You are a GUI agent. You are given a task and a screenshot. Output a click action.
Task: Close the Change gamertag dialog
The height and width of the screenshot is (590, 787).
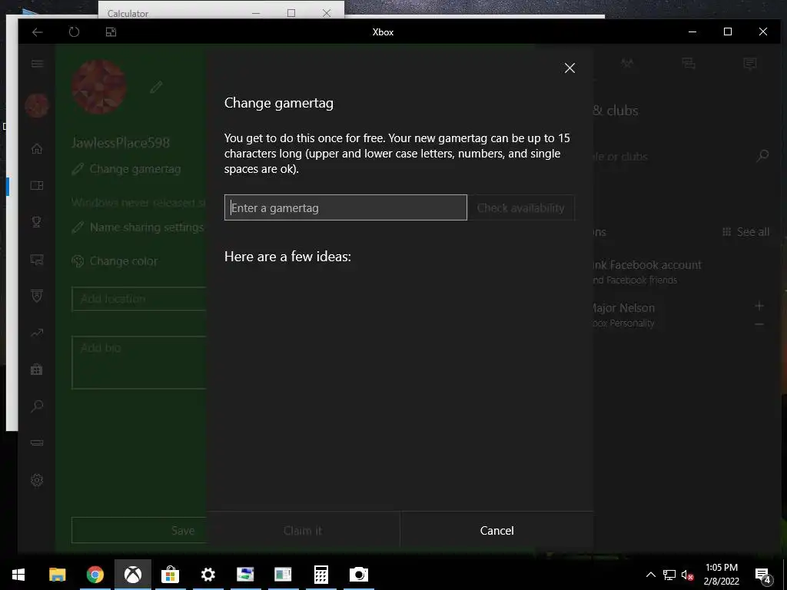[x=569, y=68]
